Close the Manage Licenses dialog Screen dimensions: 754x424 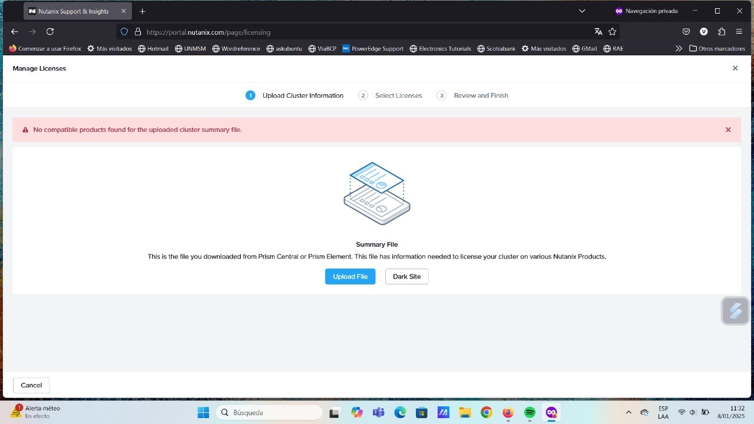click(x=735, y=68)
